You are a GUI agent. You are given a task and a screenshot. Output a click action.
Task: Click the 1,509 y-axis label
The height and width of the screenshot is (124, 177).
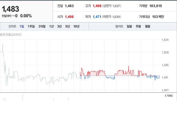tap(165, 52)
